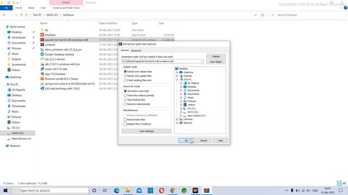Enable 'Display files in Explorer' checkbox
This screenshot has width=348, height=195.
125,124
